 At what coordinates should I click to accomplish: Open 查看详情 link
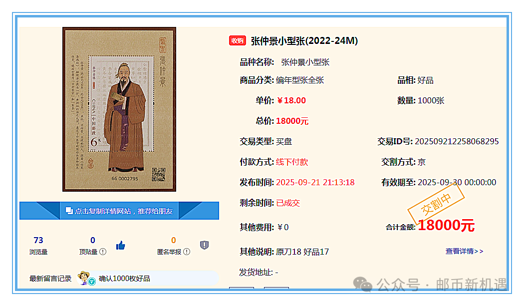(464, 251)
